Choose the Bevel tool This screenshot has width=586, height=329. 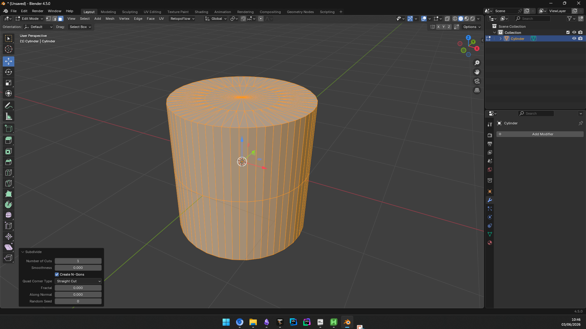(9, 162)
